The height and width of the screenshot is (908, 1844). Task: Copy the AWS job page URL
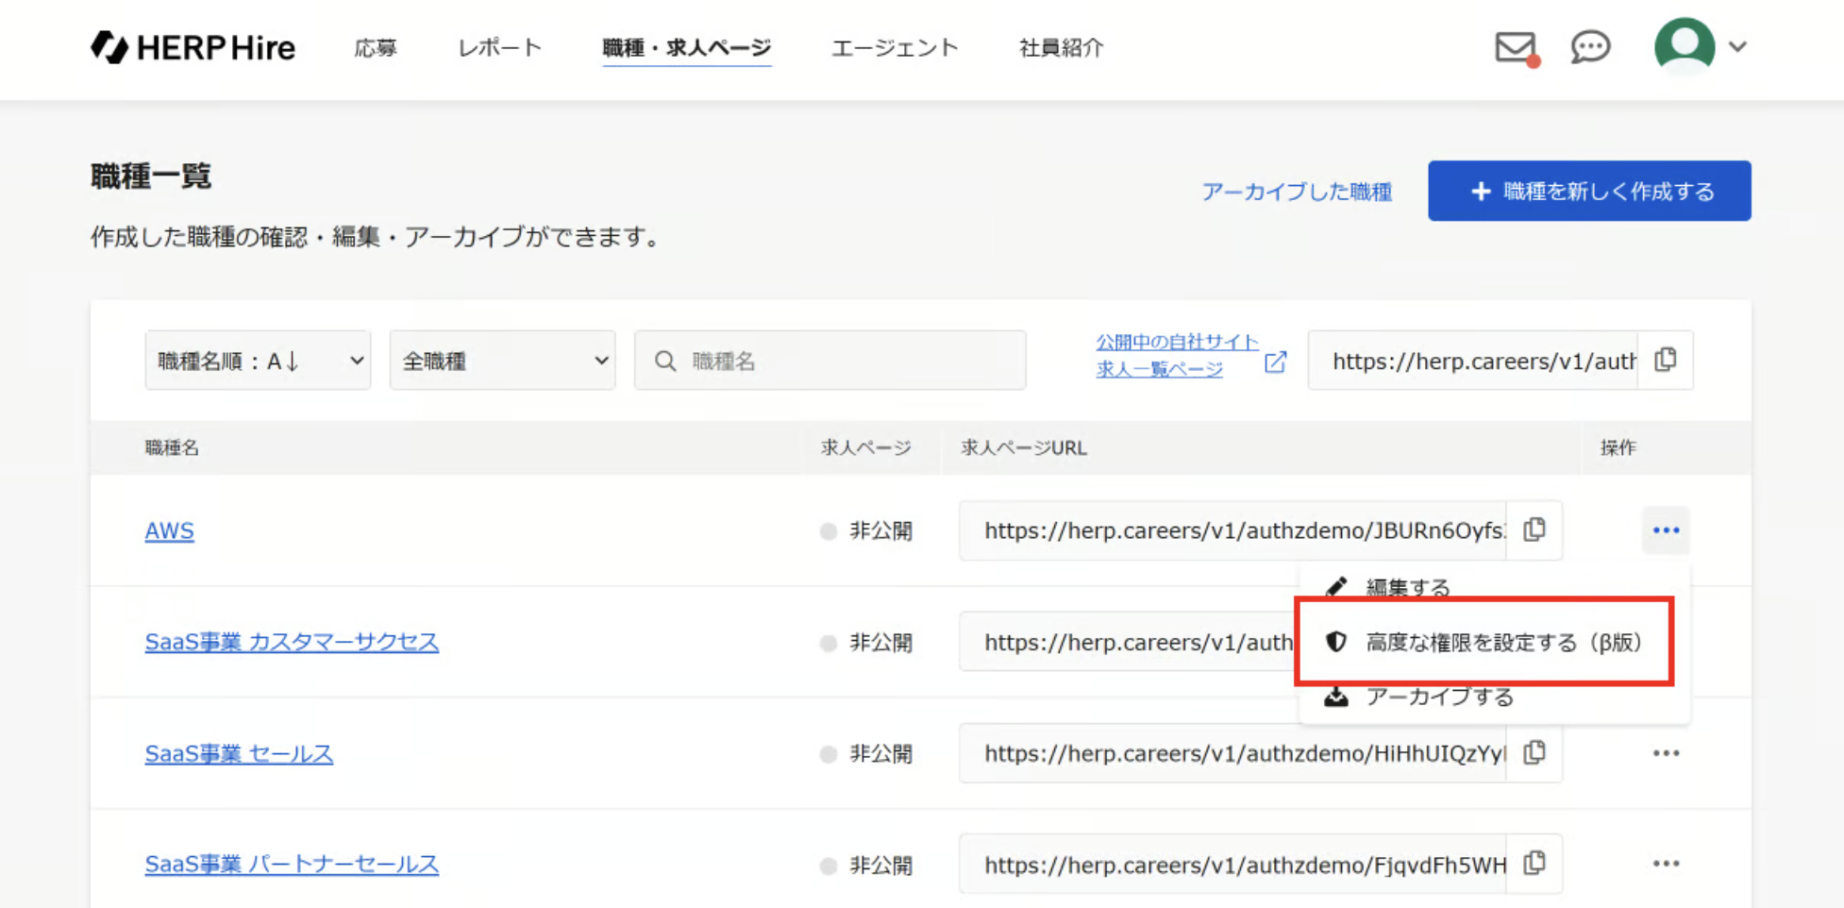coord(1534,530)
